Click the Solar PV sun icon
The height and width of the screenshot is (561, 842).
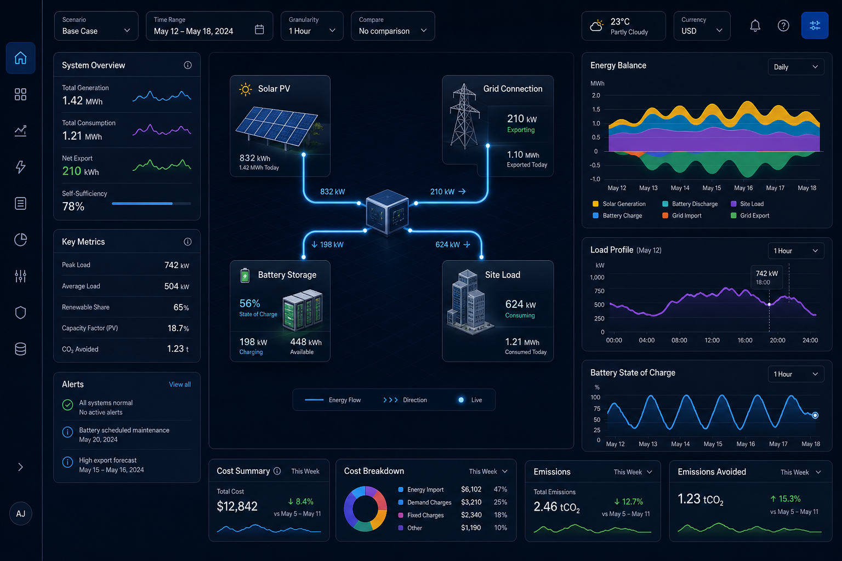[246, 89]
